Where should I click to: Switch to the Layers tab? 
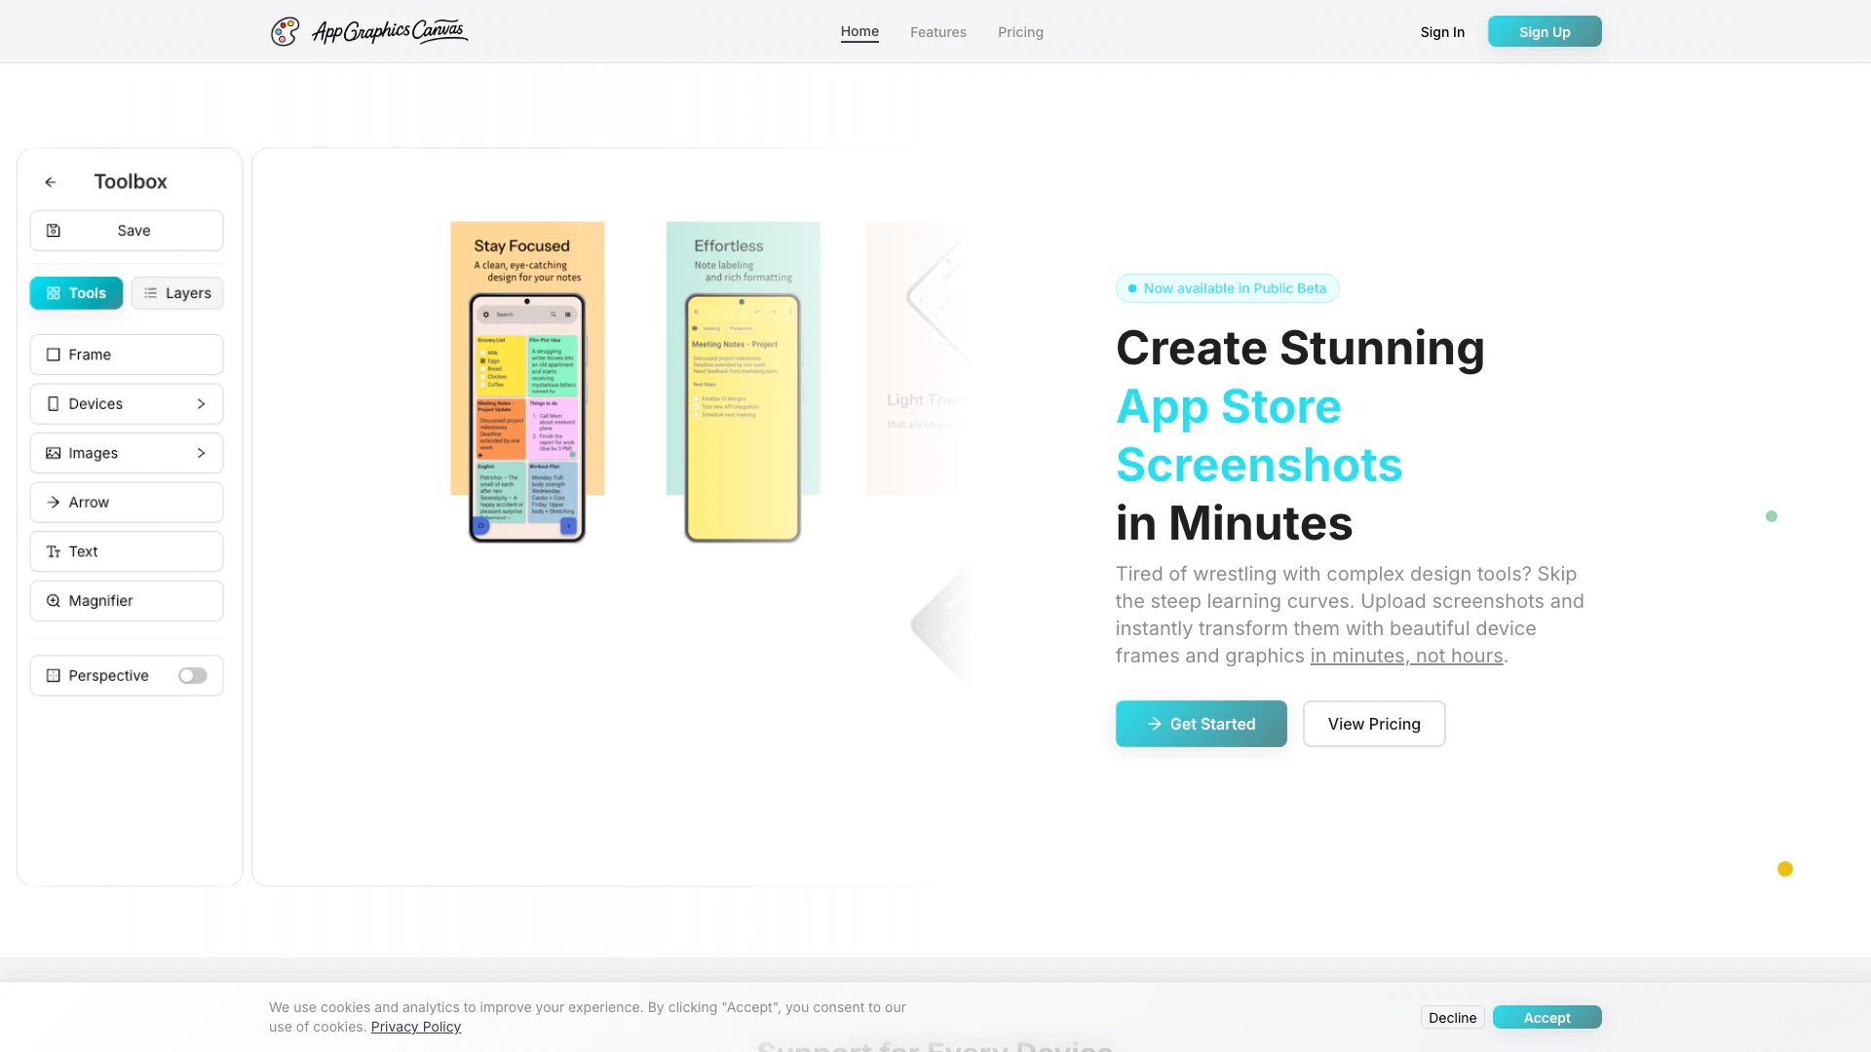(x=177, y=293)
